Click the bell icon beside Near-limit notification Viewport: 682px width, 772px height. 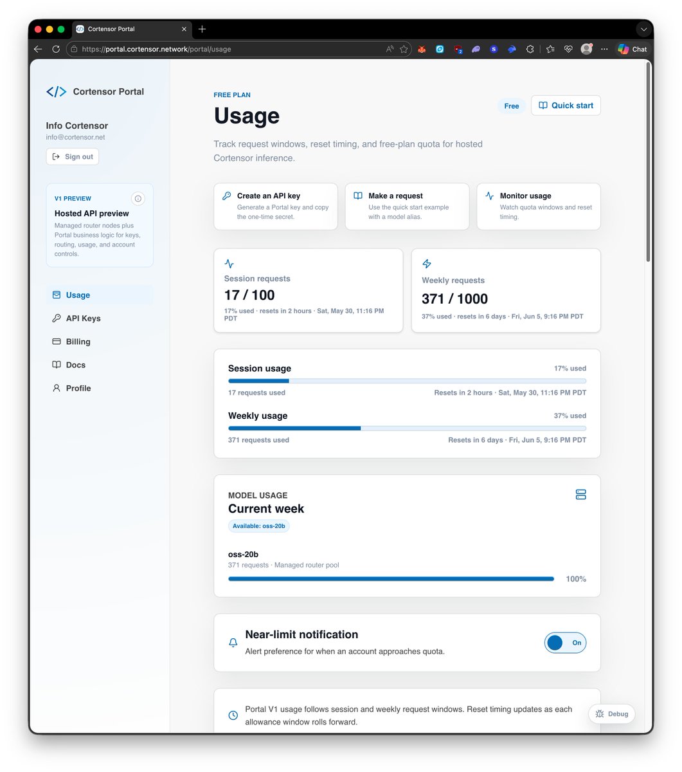(233, 643)
